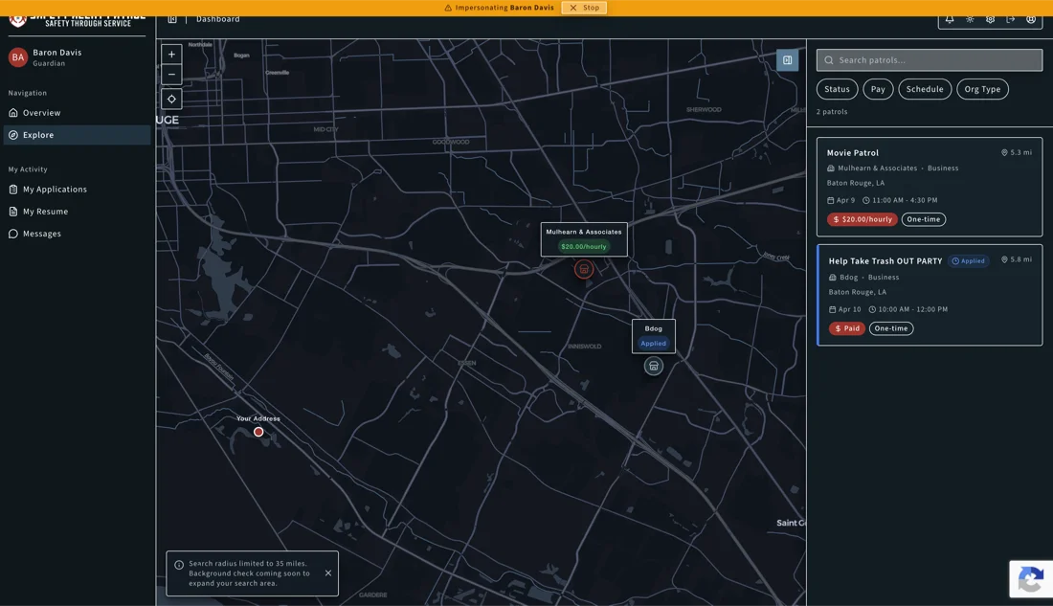Open My Applications
The image size is (1053, 606).
click(x=77, y=190)
